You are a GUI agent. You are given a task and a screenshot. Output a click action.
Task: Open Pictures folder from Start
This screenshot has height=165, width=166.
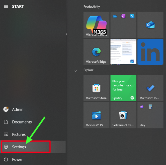tap(33, 134)
